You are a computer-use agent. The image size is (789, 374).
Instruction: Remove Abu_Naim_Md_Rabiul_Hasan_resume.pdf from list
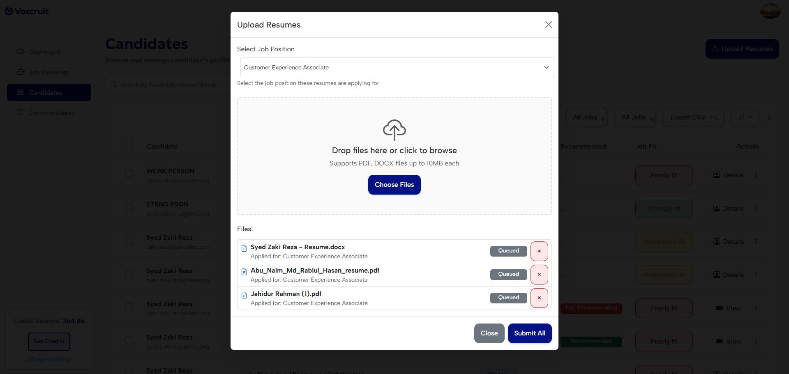click(x=539, y=275)
